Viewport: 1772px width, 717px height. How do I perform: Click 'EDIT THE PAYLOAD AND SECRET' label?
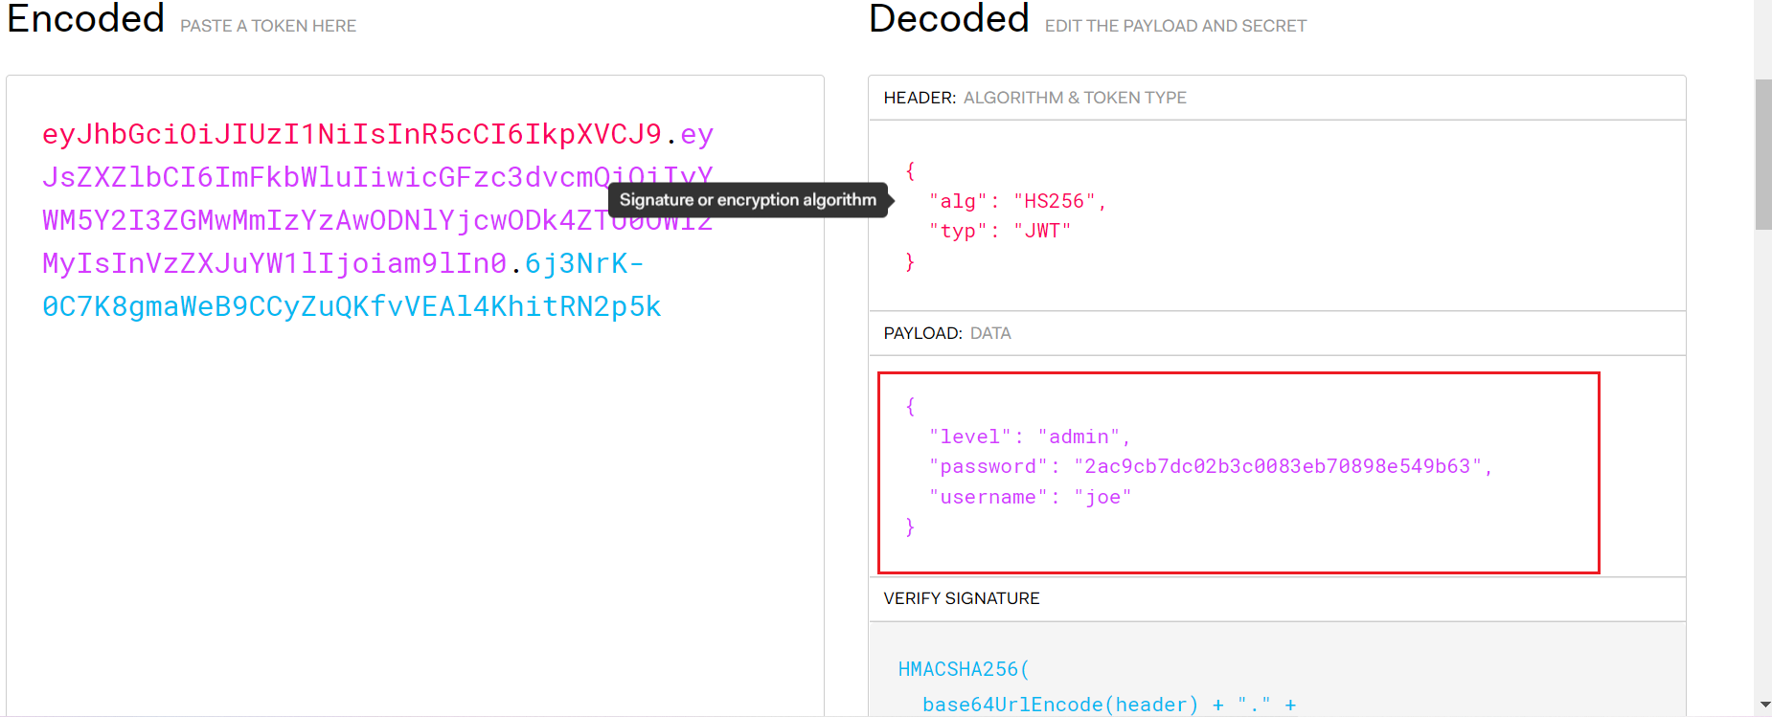pos(1175,26)
